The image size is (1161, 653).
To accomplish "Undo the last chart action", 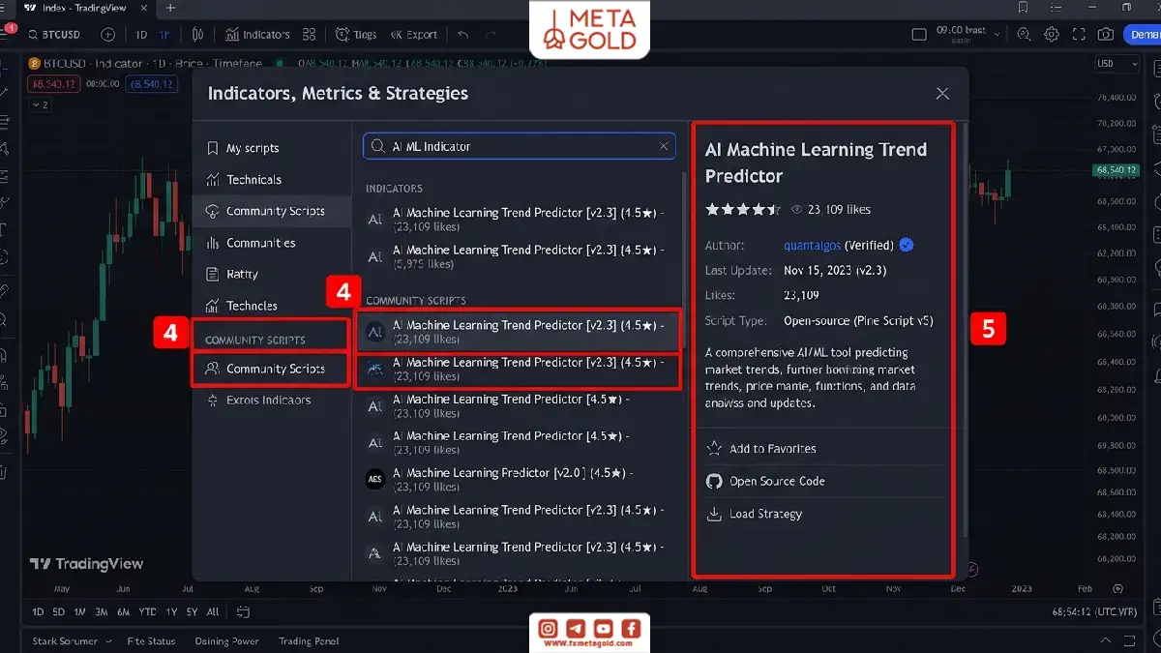I will coord(463,35).
